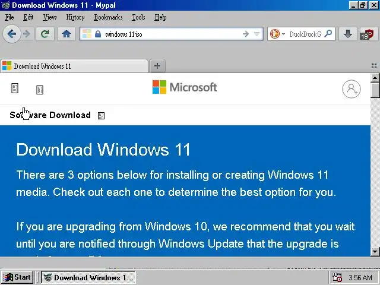The image size is (380, 285).
Task: Click the Microsoft logo
Action: tap(185, 87)
